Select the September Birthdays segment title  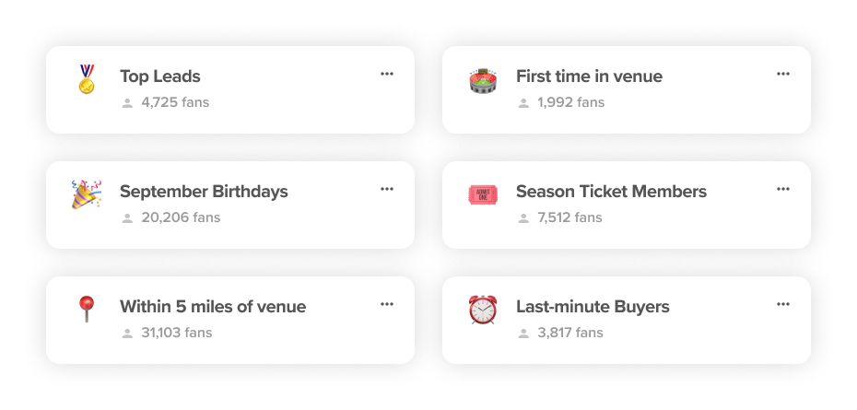pyautogui.click(x=204, y=192)
